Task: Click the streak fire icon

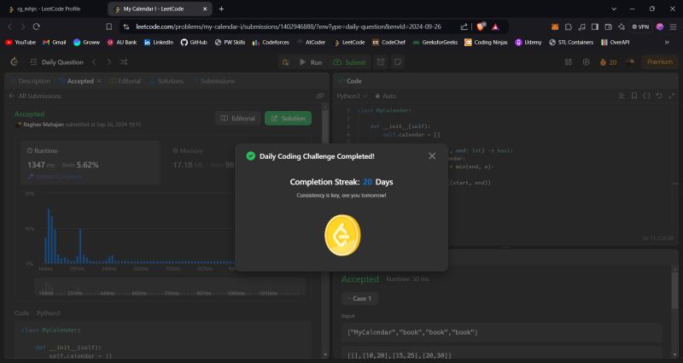Action: [604, 62]
